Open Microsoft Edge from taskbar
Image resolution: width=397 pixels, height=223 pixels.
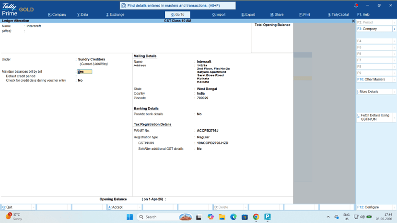233,217
